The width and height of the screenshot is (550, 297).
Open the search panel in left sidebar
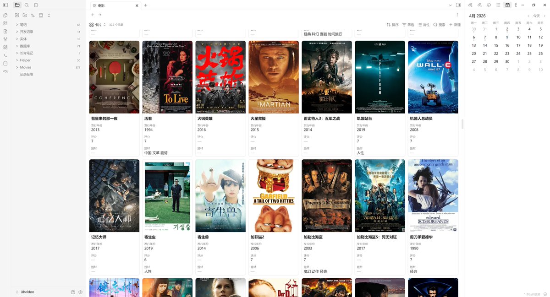[x=27, y=5]
